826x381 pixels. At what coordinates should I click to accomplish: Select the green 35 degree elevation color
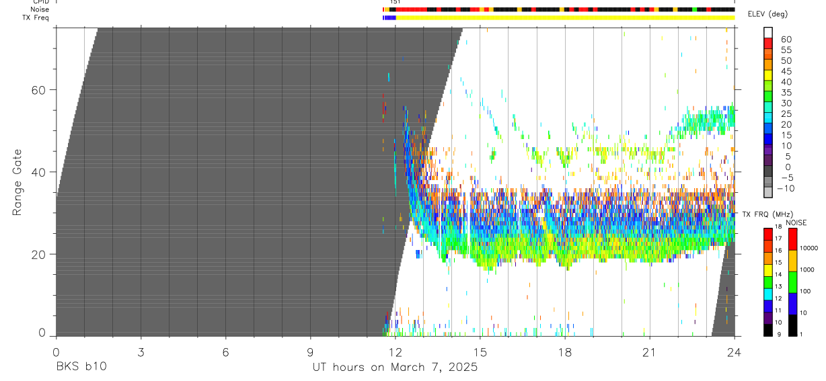[x=767, y=96]
